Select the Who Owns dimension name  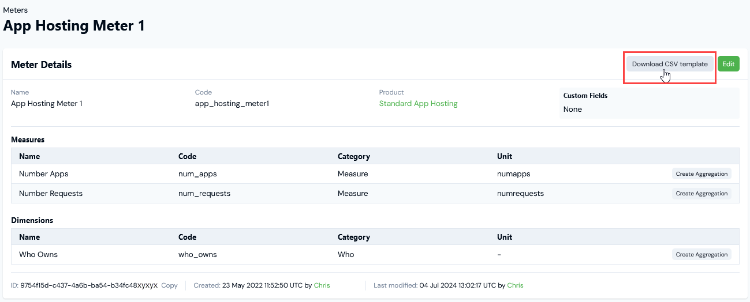point(38,255)
